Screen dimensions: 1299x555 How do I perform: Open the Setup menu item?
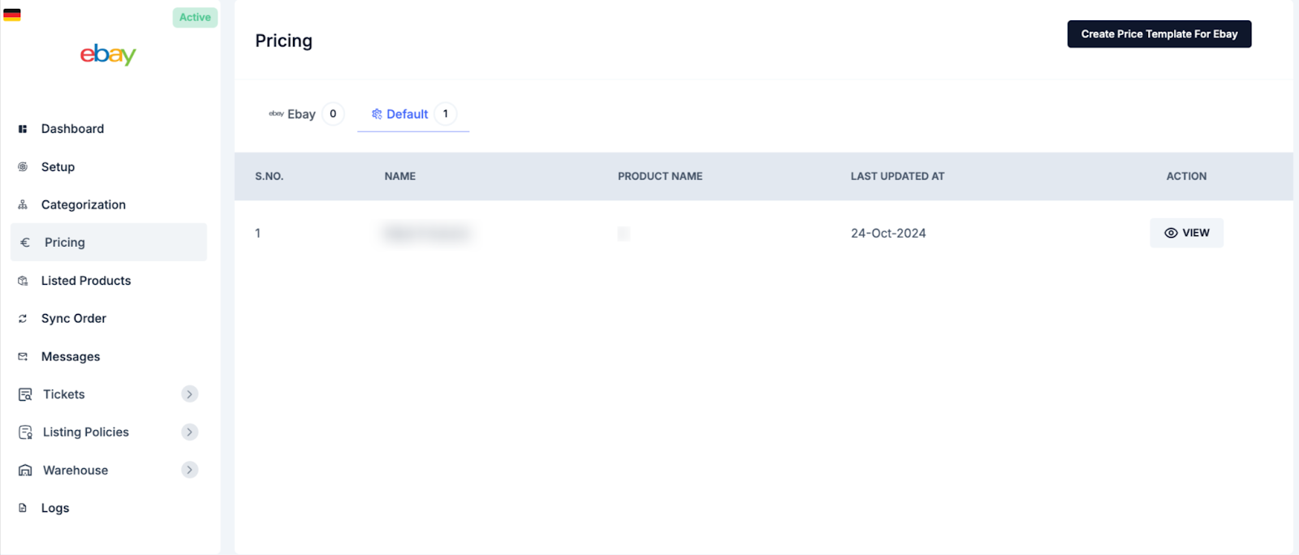(x=58, y=166)
